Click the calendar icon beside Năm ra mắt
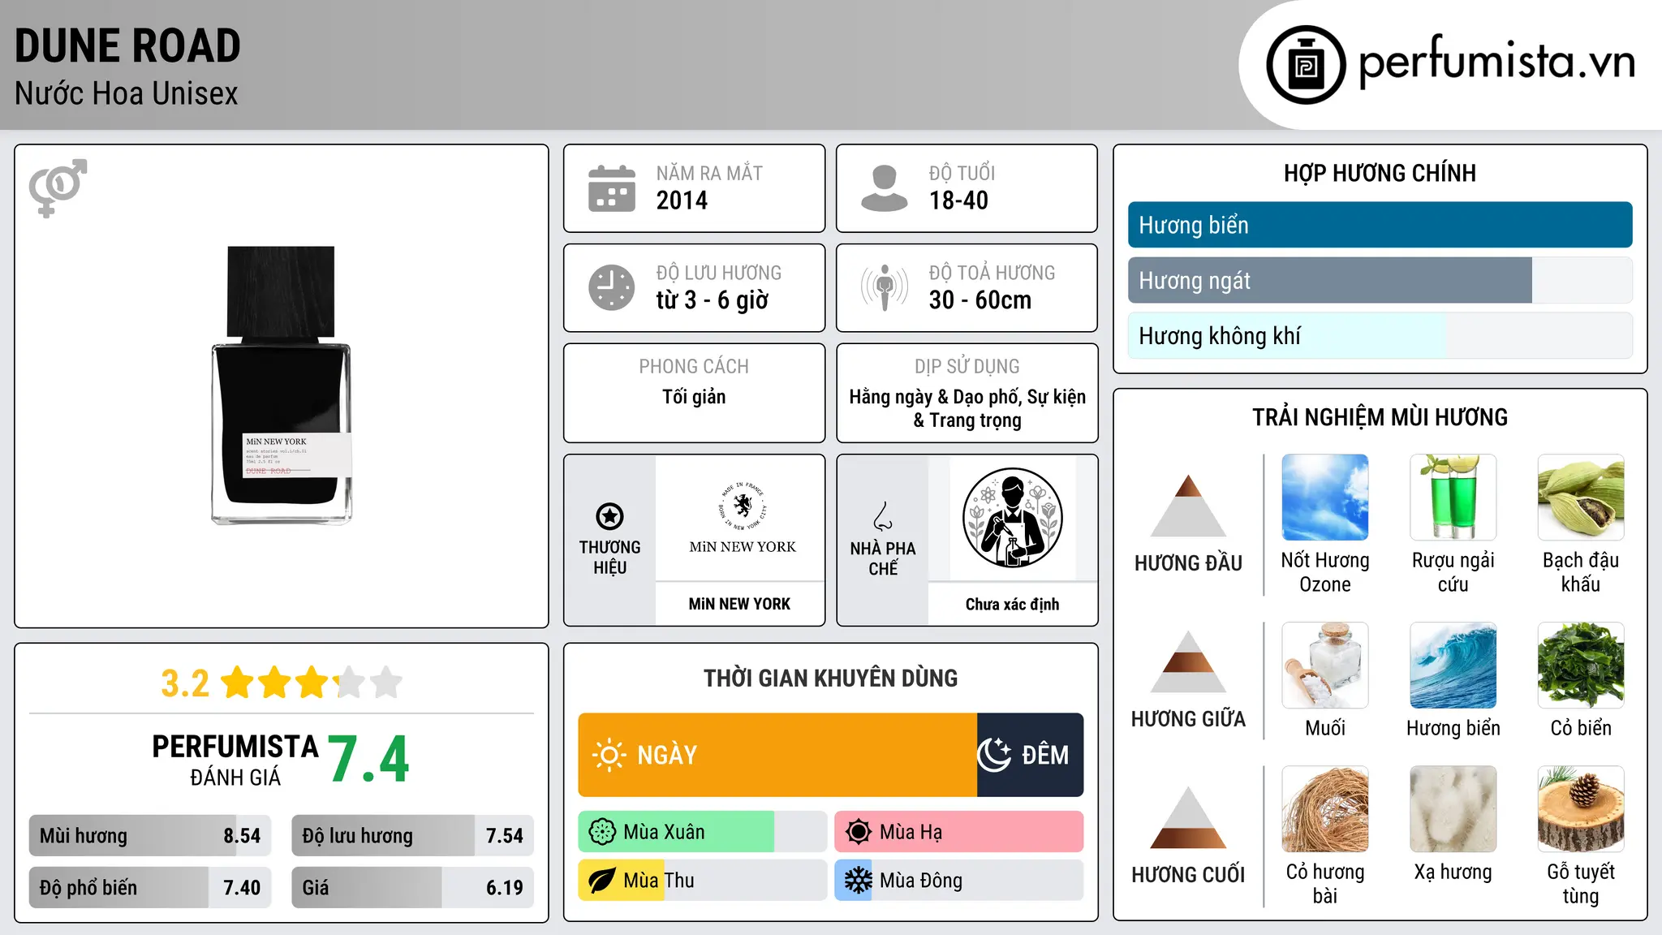Screen dimensions: 1662x935 click(x=612, y=188)
